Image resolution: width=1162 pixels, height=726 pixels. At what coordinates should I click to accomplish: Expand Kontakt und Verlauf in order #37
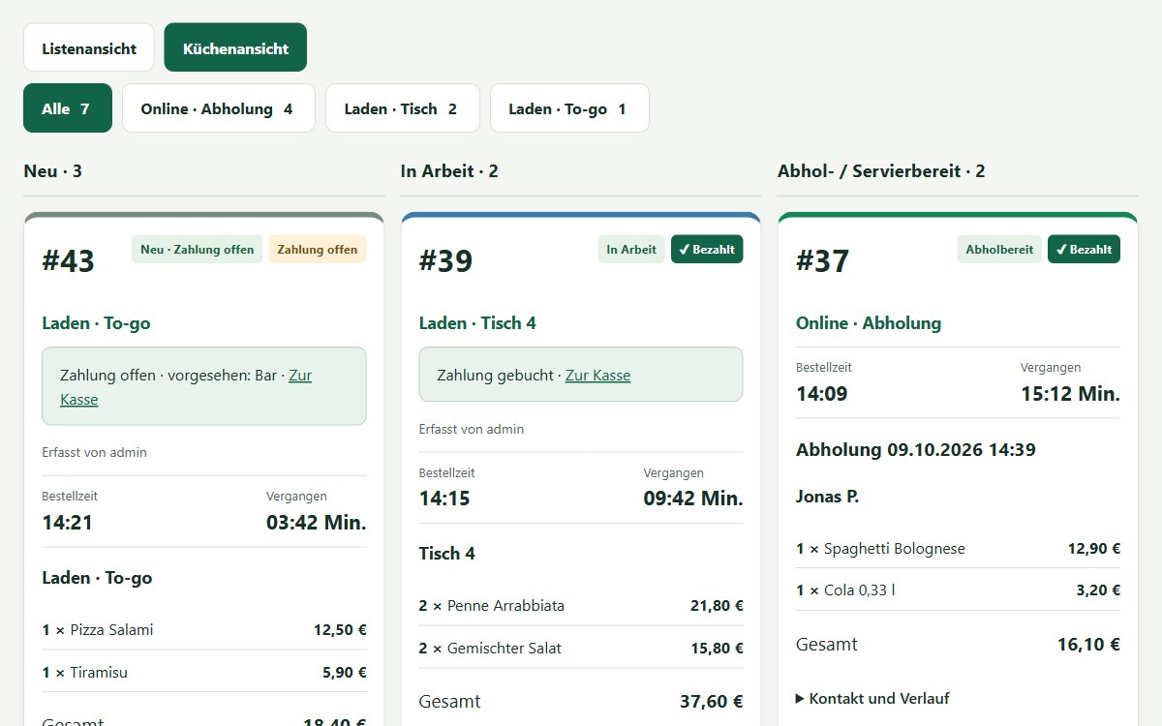pos(872,698)
